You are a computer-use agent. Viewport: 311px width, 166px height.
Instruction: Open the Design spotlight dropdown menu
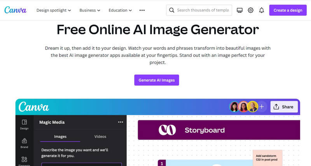click(x=54, y=11)
